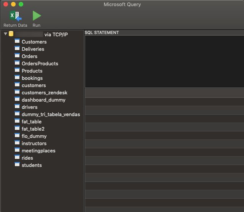
Task: Click the table icon beside Deliveries
Action: pyautogui.click(x=17, y=49)
